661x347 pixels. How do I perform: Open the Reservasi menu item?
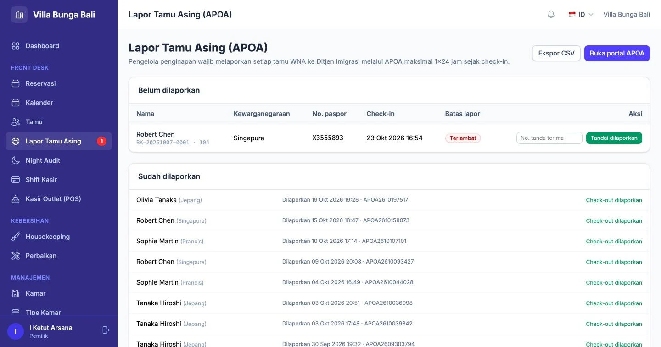point(59,83)
